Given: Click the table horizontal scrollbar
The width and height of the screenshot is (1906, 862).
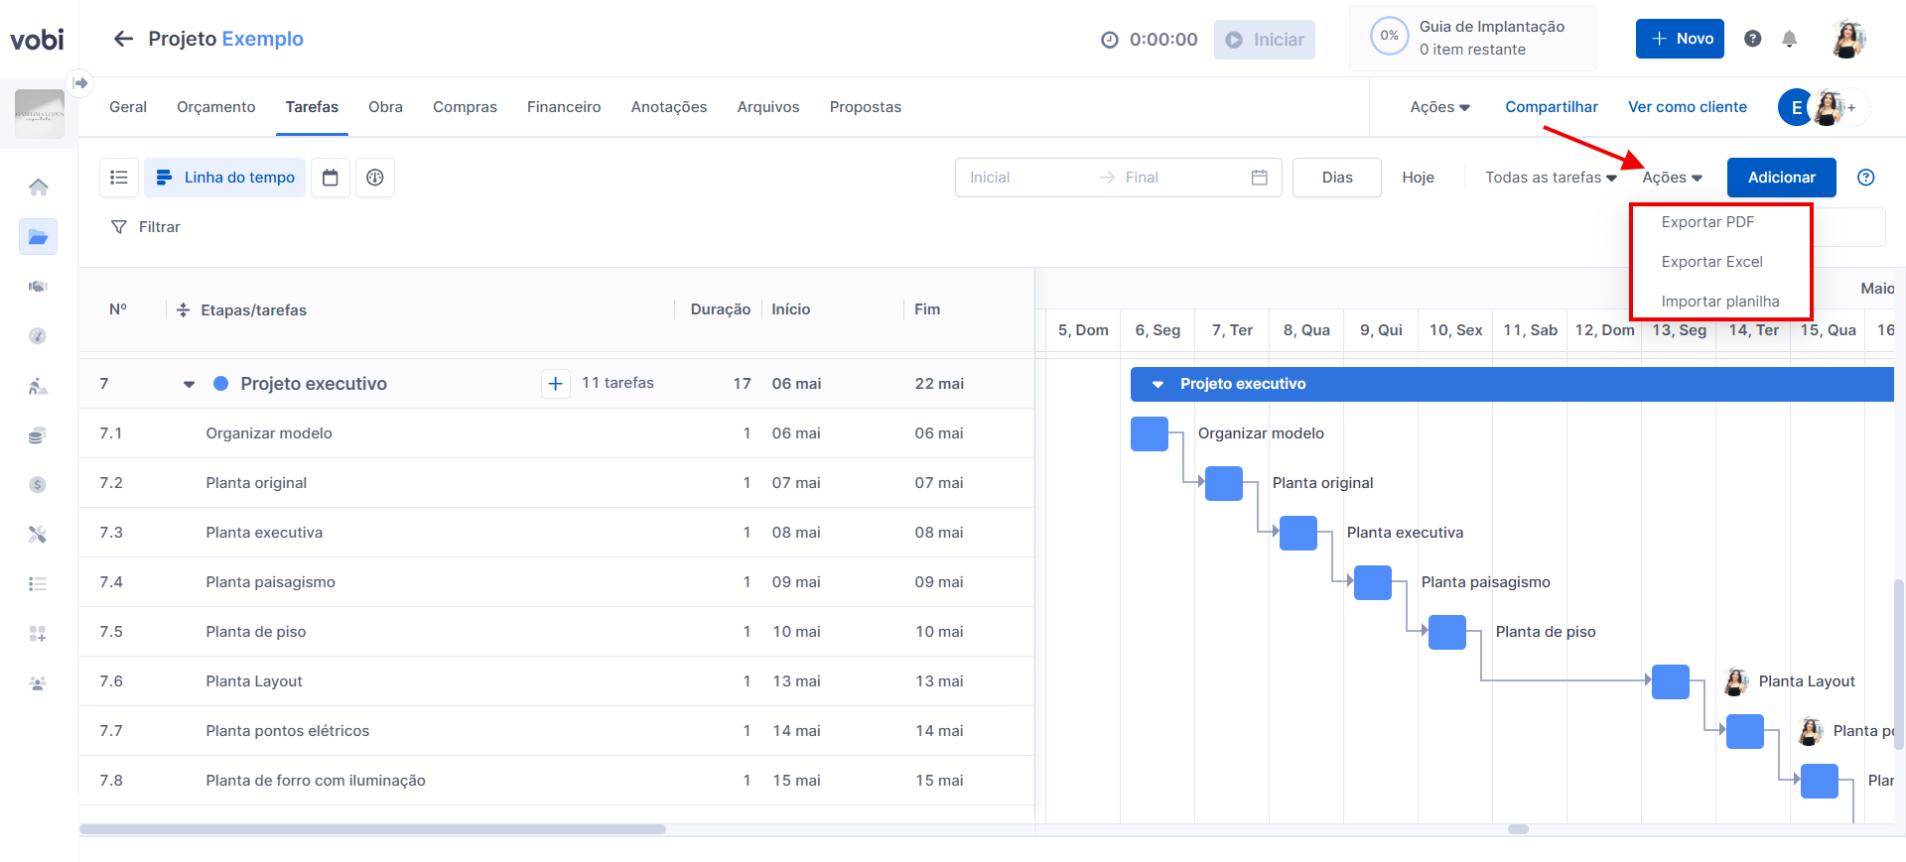Looking at the screenshot, I should (372, 829).
